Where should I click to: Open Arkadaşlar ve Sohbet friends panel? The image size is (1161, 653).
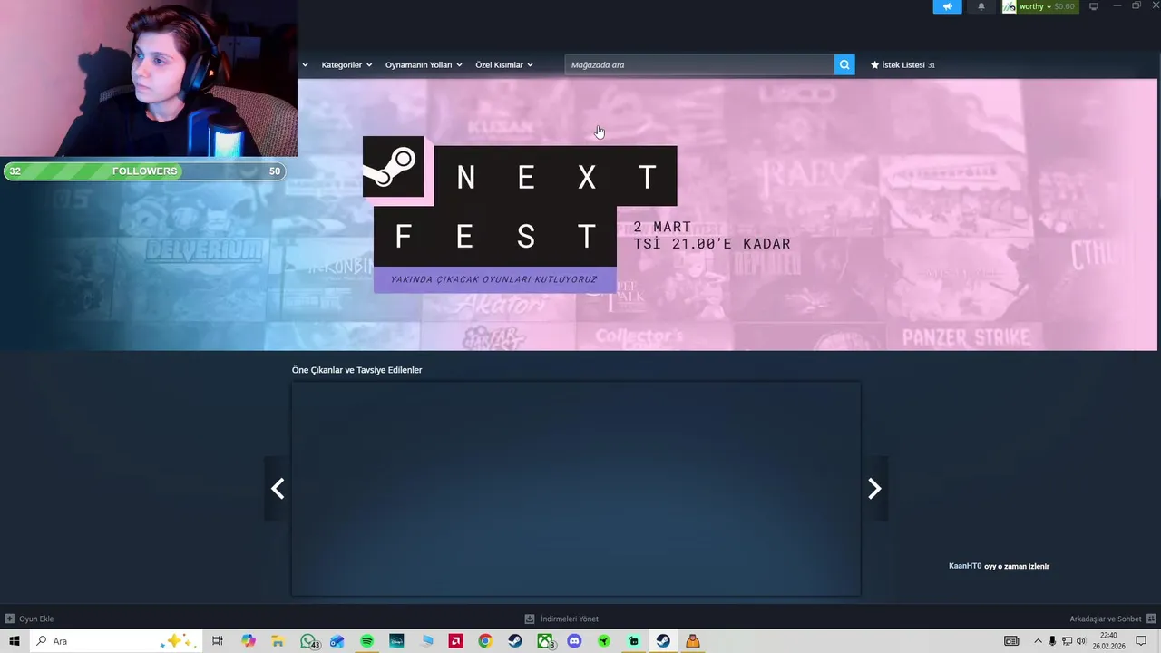click(x=1113, y=619)
